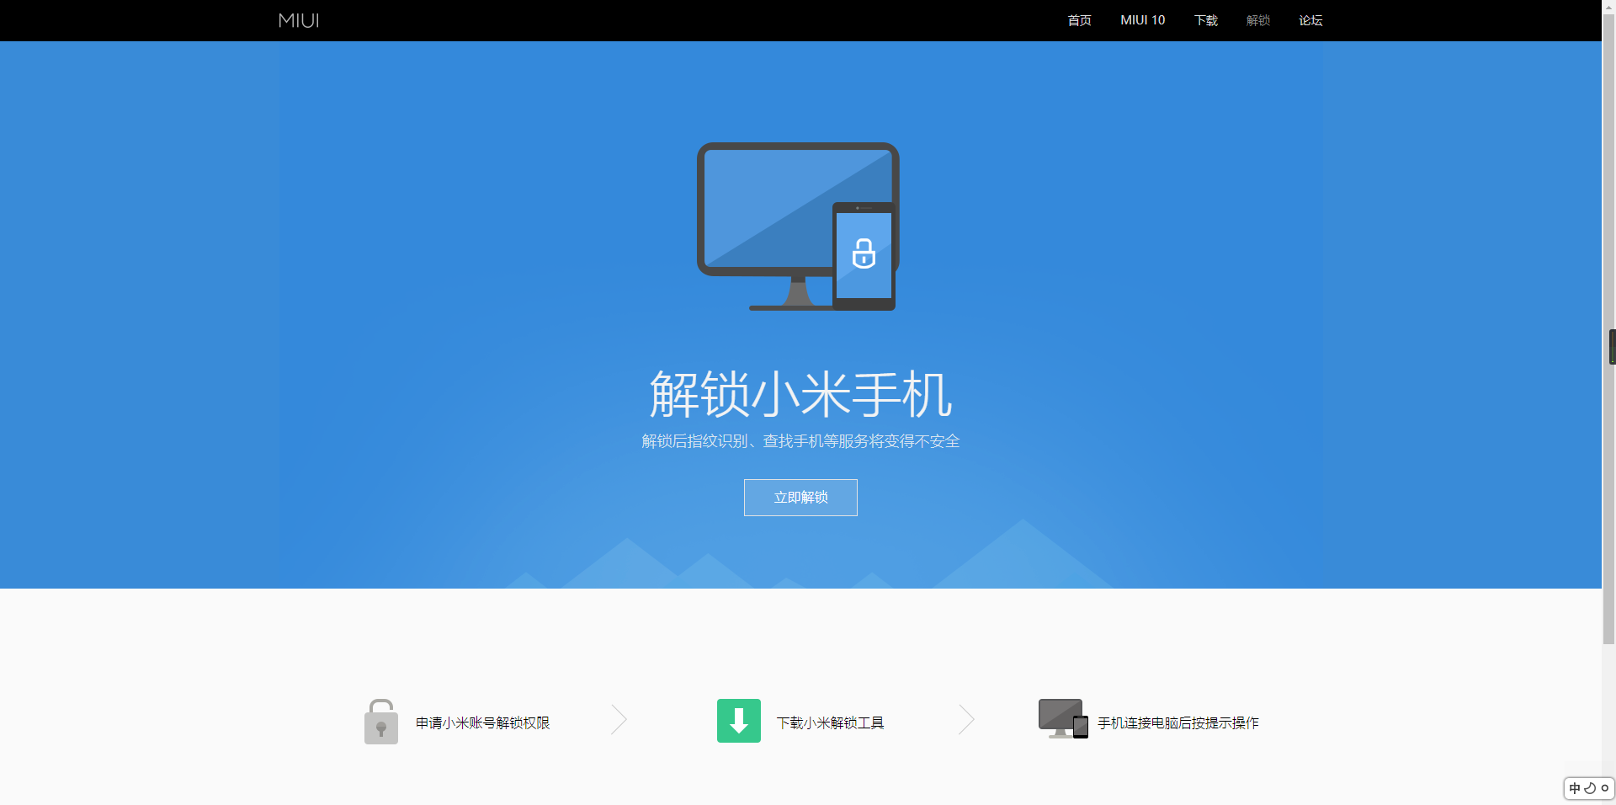Screen dimensions: 1616x805
Task: Open the 论坛 forum link
Action: (x=1310, y=20)
